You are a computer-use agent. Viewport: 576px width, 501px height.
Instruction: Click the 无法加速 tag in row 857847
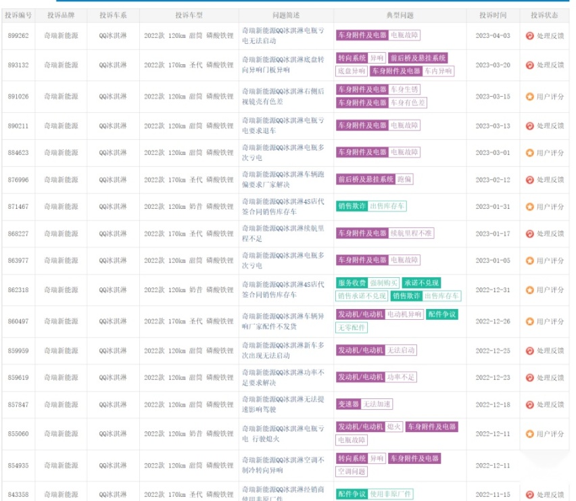tap(377, 404)
